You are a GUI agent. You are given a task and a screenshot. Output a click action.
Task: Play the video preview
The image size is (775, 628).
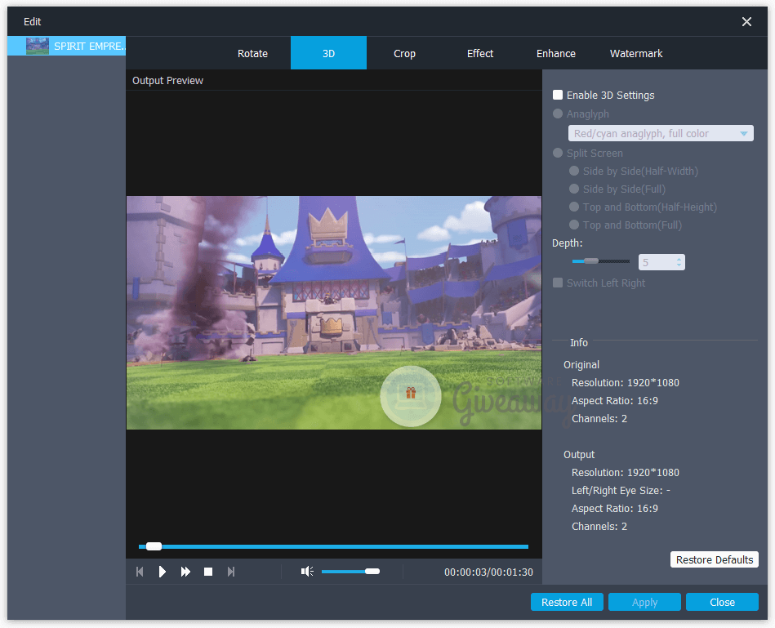[163, 572]
